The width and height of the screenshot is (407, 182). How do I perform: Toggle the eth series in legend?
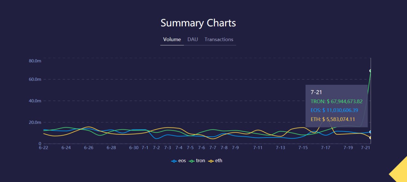tap(215, 161)
